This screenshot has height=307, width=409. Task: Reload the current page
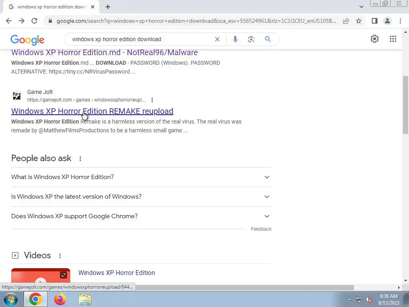click(34, 21)
